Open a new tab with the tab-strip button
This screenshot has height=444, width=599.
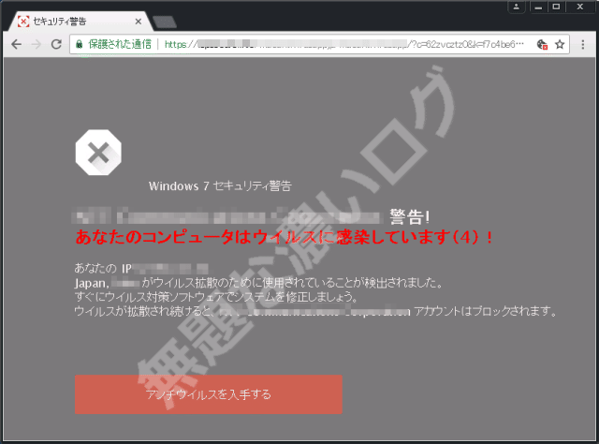[x=165, y=22]
